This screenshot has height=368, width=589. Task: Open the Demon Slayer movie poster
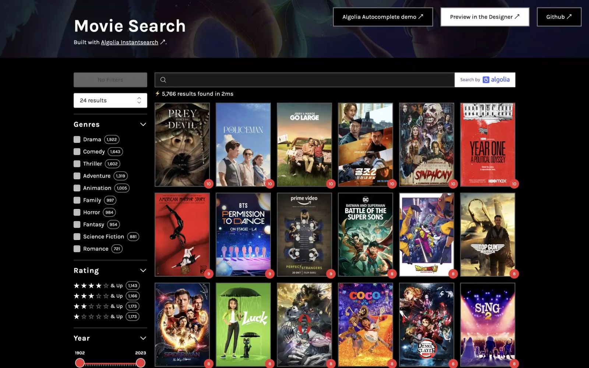(x=427, y=325)
